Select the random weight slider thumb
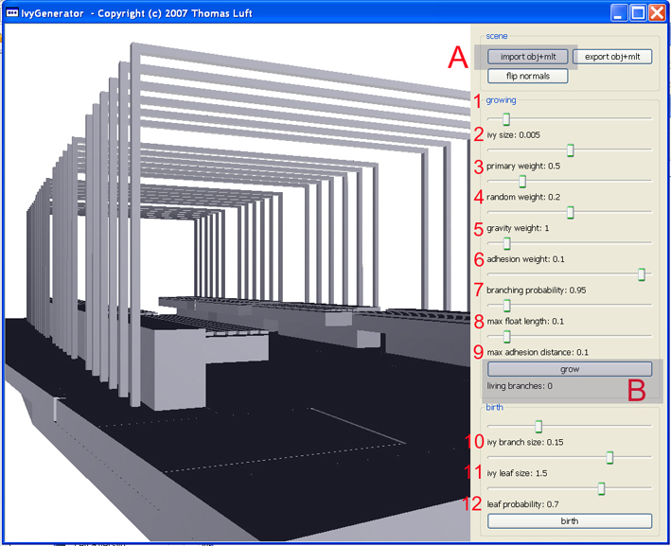Image resolution: width=671 pixels, height=546 pixels. click(x=521, y=181)
